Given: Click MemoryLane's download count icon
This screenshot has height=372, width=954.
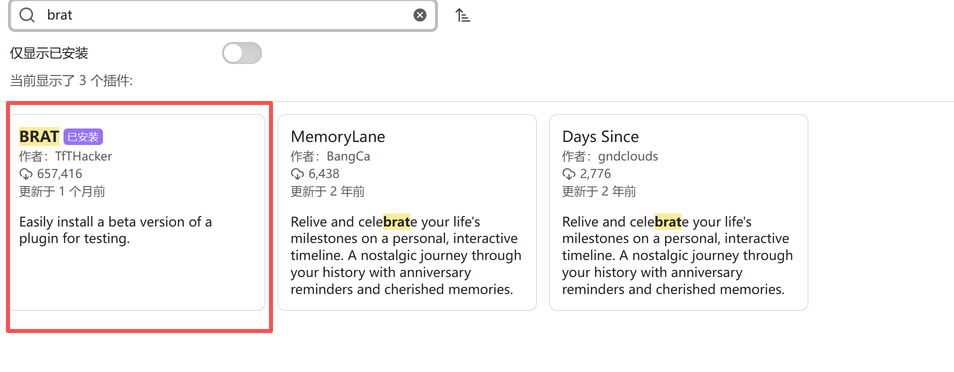Looking at the screenshot, I should pyautogui.click(x=297, y=174).
